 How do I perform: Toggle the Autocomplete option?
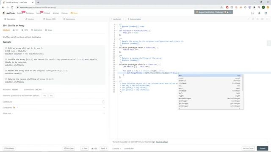coord(134,19)
